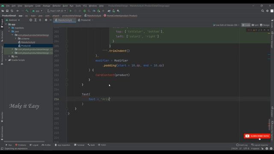Save all files with the disk icon

point(7,11)
